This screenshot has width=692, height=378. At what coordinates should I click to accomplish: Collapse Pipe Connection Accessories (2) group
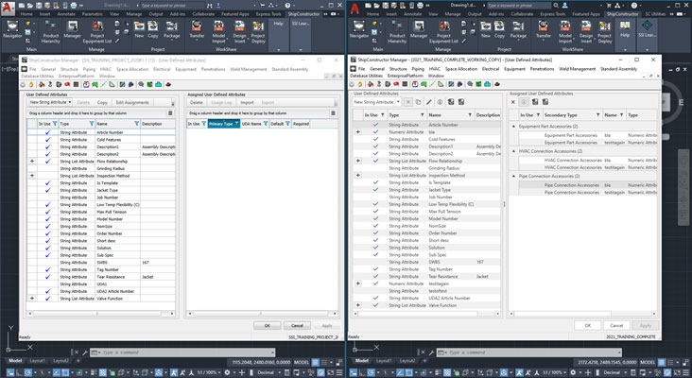(513, 176)
